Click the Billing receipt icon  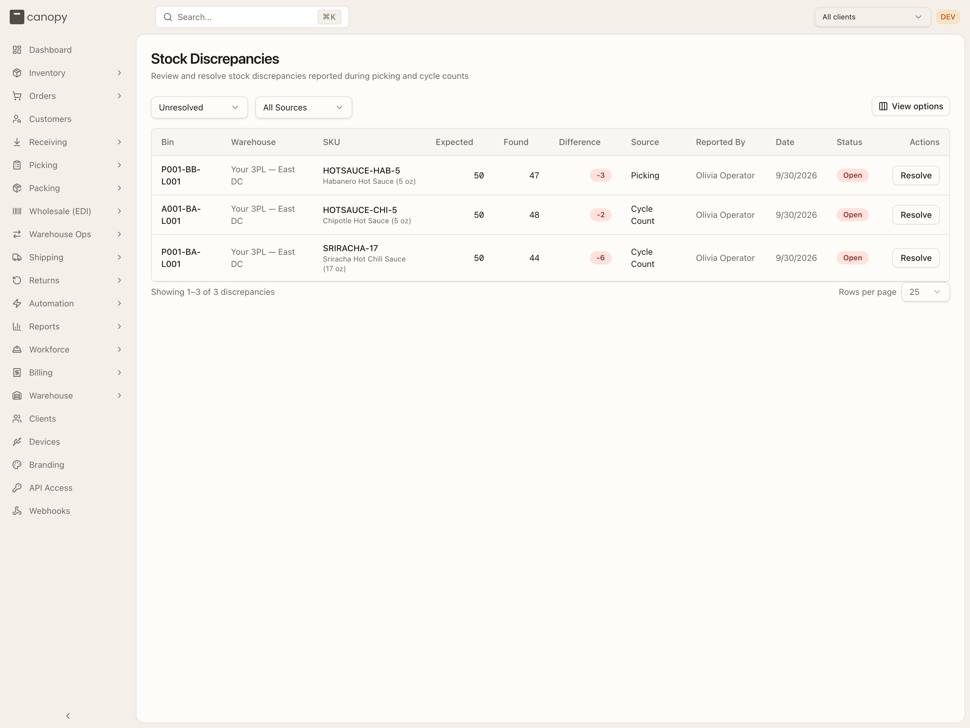(17, 372)
